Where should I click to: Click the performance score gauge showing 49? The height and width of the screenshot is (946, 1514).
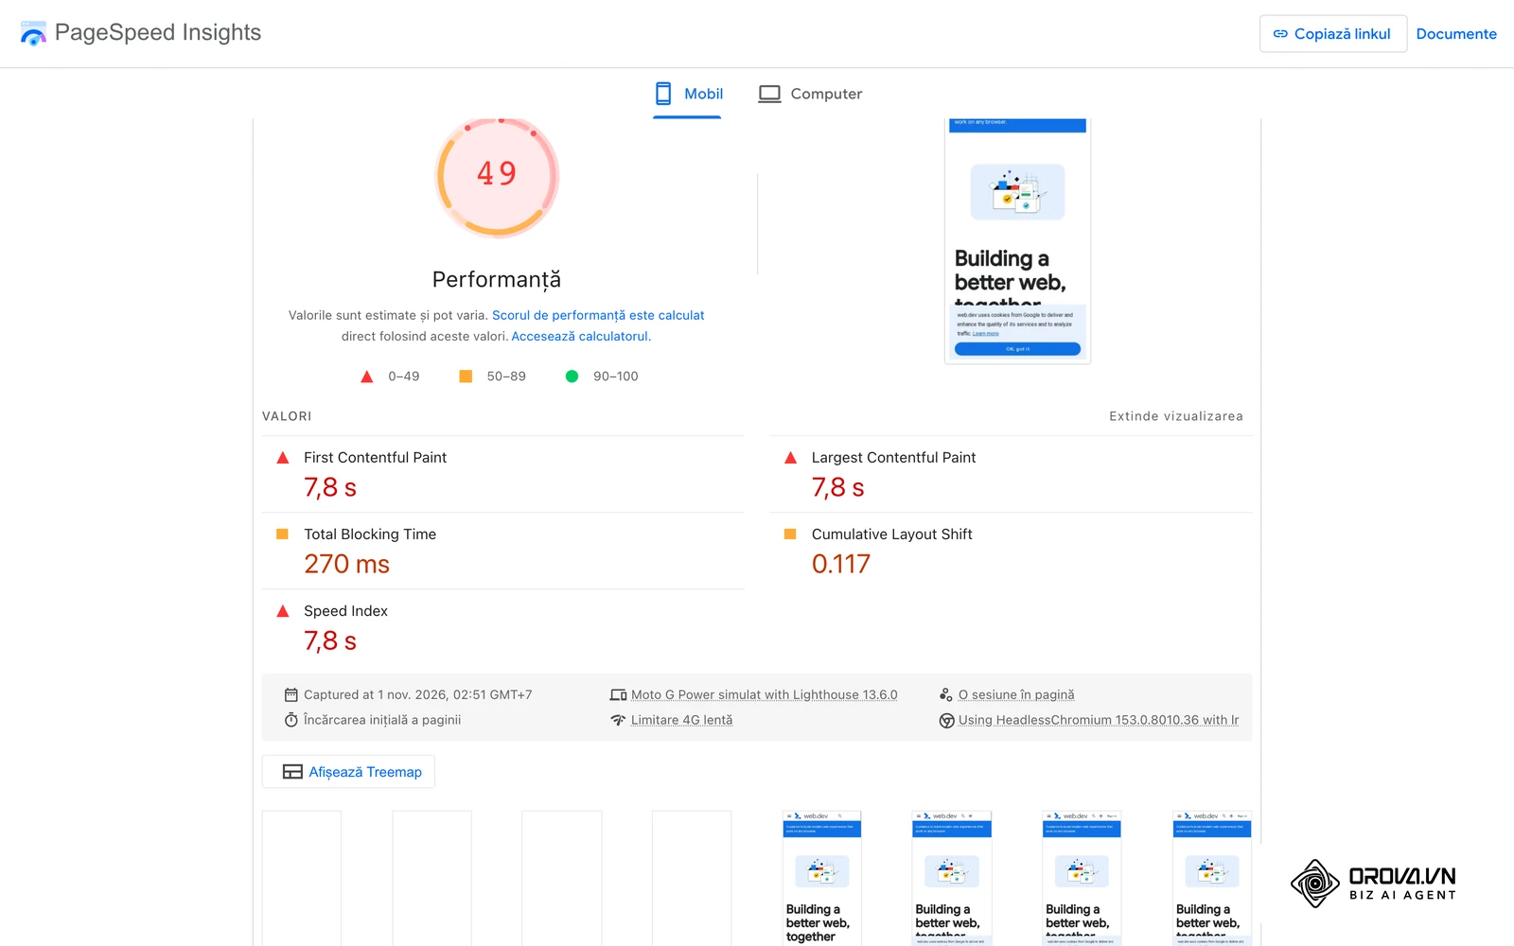click(497, 176)
